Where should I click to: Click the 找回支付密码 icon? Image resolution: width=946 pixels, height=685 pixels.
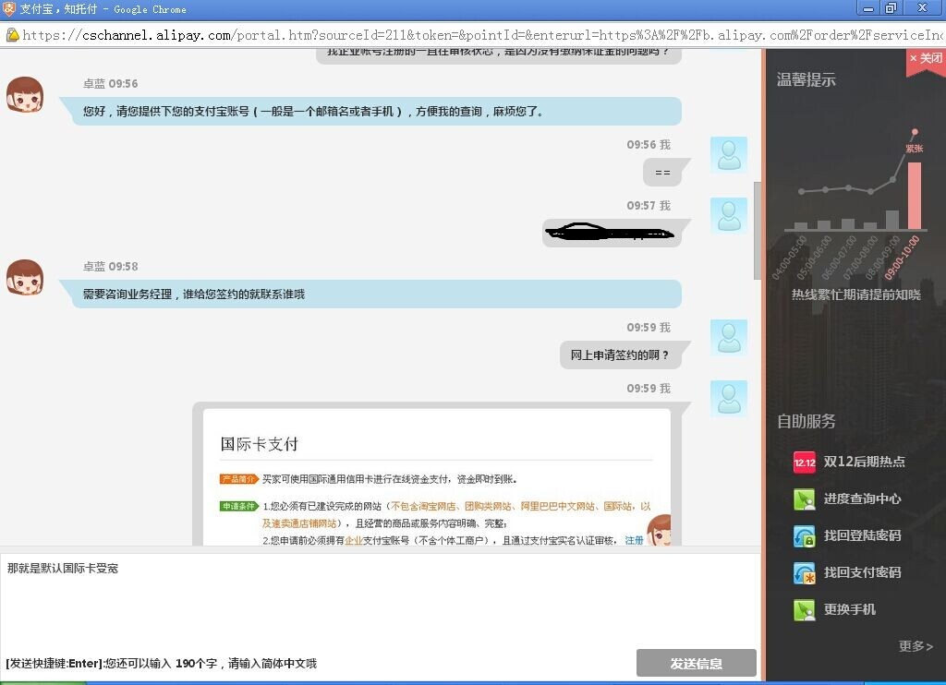click(805, 572)
